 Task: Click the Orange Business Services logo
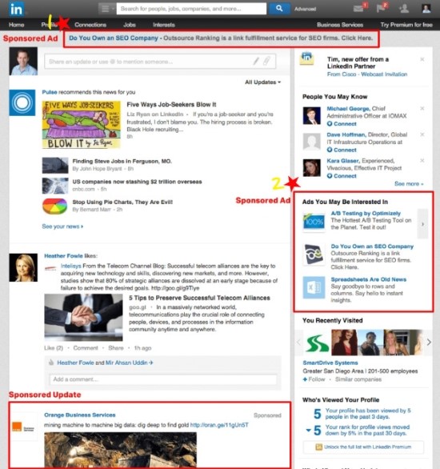[23, 427]
